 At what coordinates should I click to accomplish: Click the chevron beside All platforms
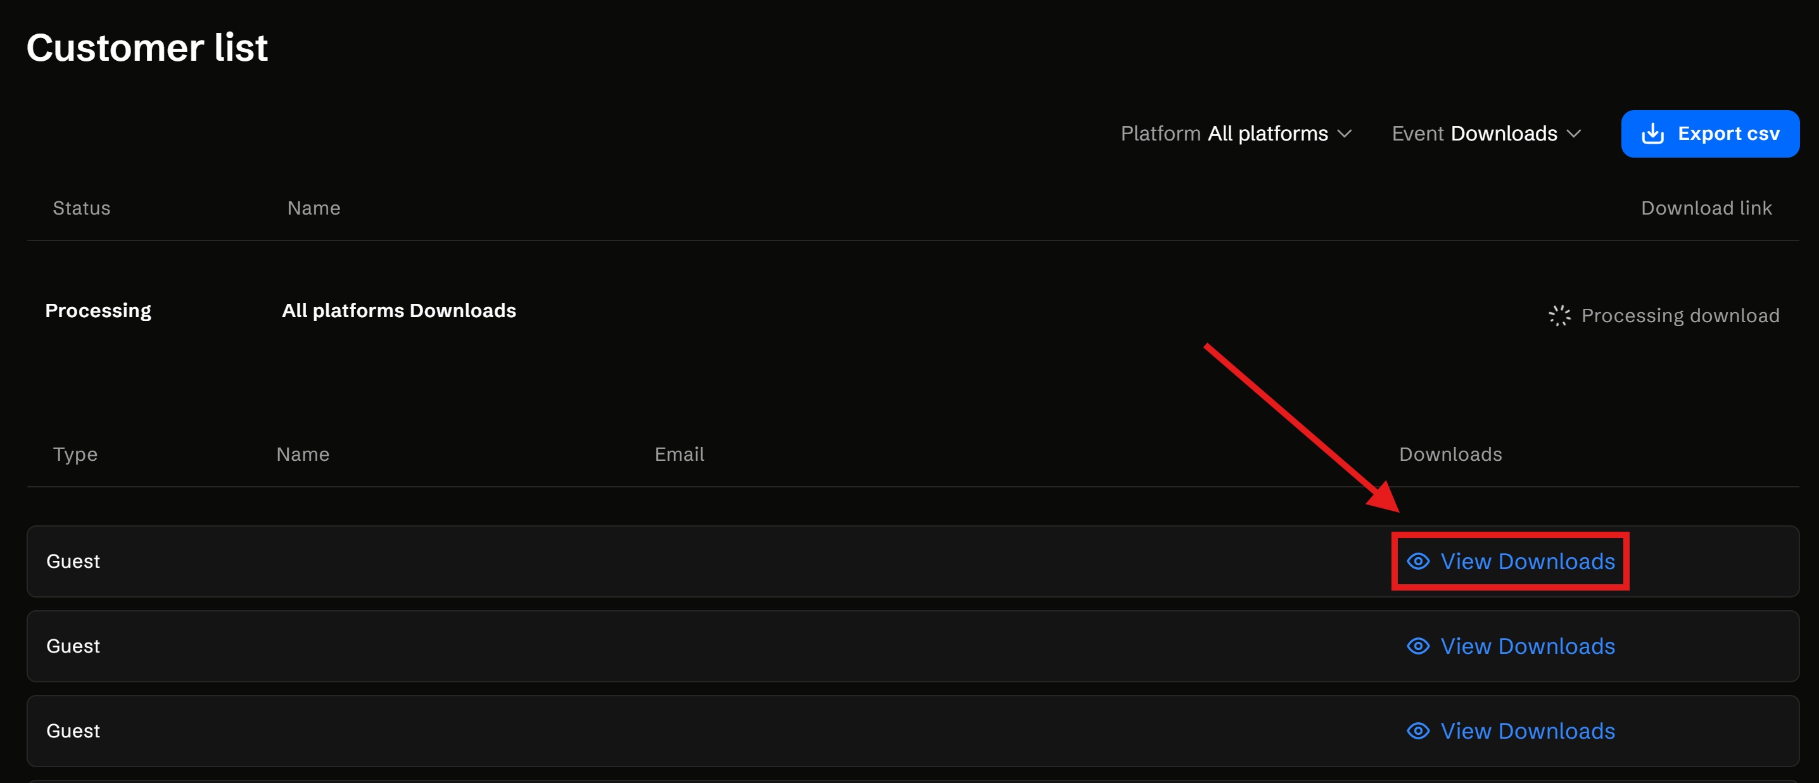click(1344, 134)
